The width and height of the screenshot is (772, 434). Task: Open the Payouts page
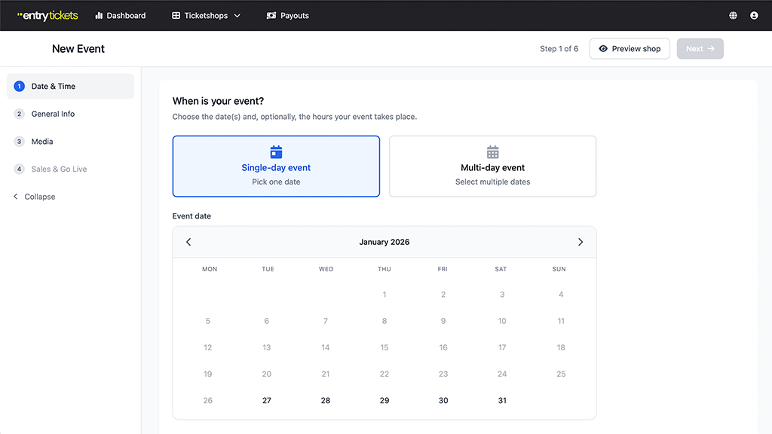[x=294, y=15]
